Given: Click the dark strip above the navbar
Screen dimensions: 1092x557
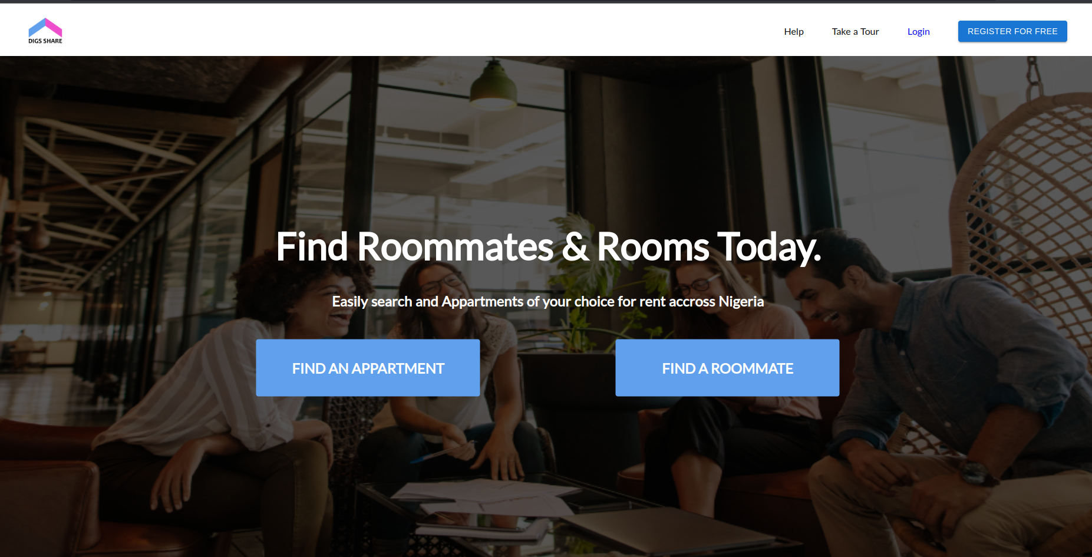Looking at the screenshot, I should coord(546,2).
